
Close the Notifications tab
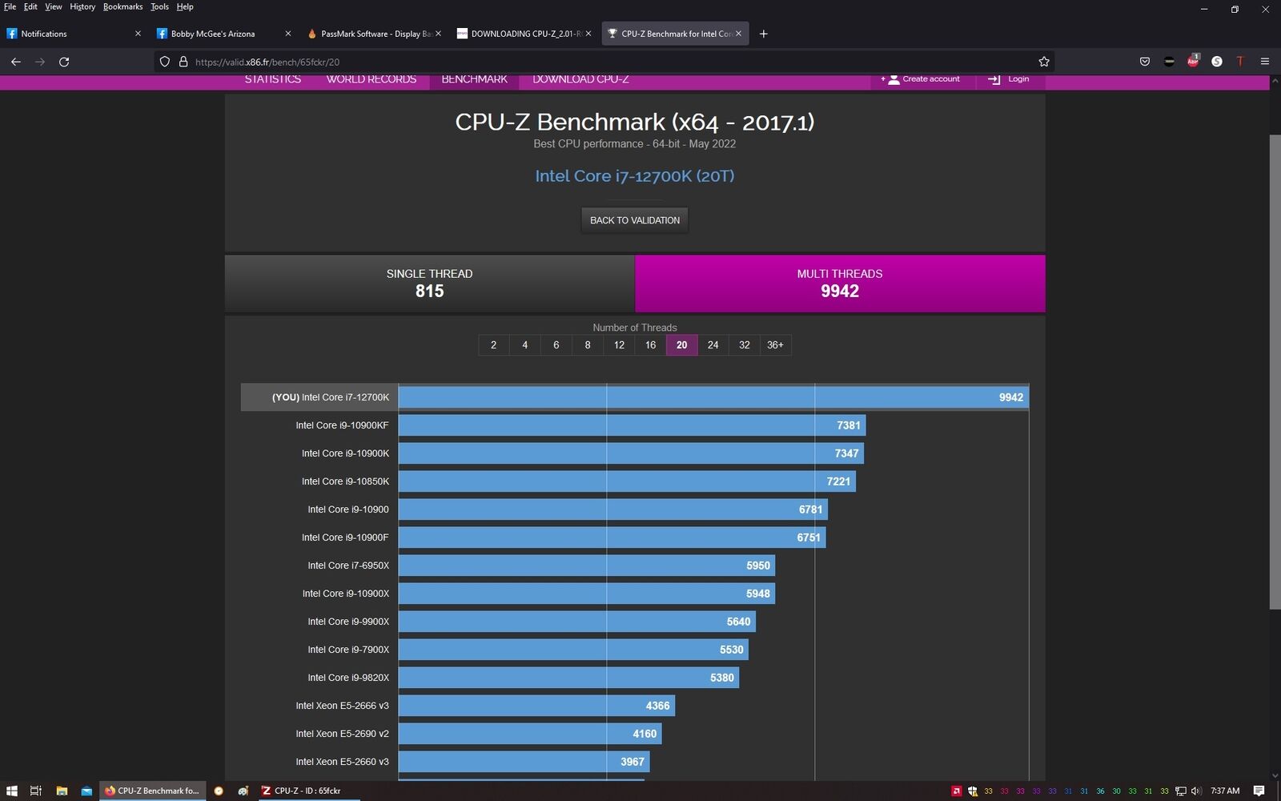[x=138, y=34]
